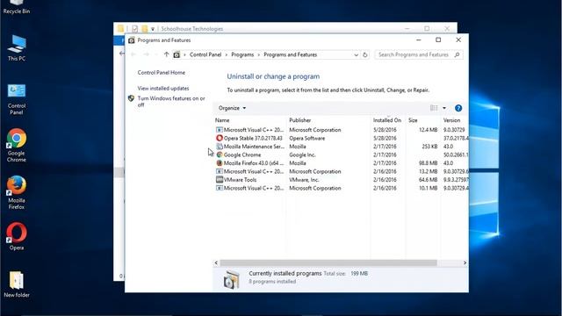Click Programs and Features in the breadcrumb
Screen dimensions: 562x316
[x=291, y=54]
